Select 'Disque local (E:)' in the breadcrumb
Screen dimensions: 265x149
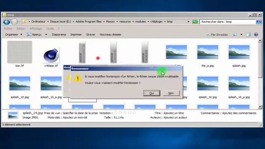click(x=60, y=22)
